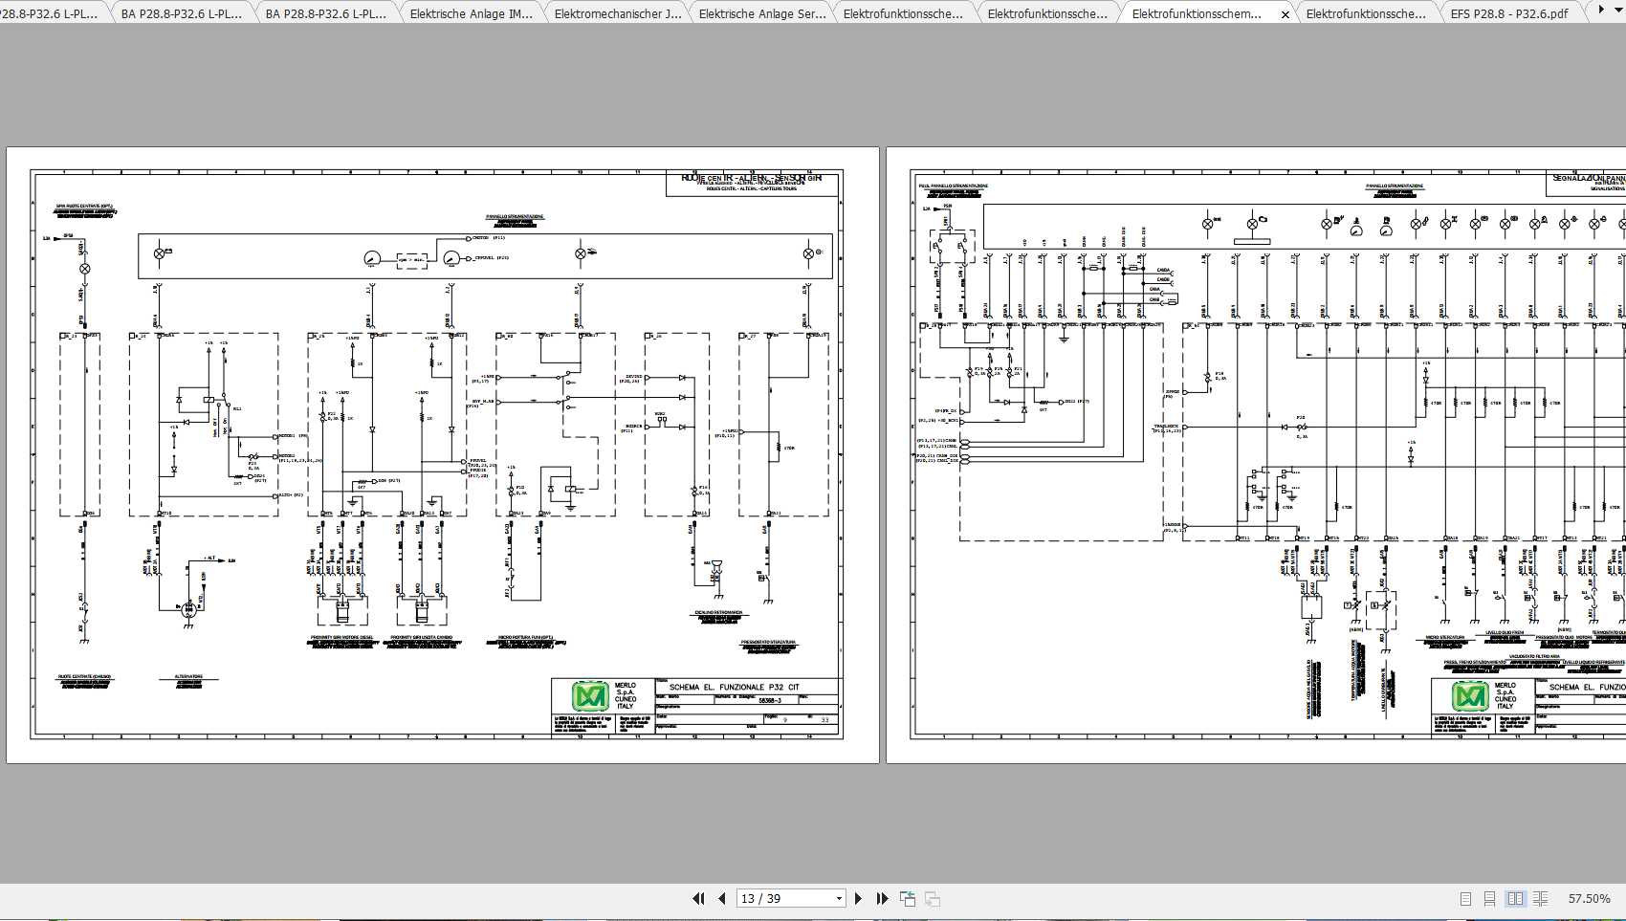This screenshot has width=1626, height=921.
Task: Switch to single page layout icon
Action: (x=1465, y=899)
